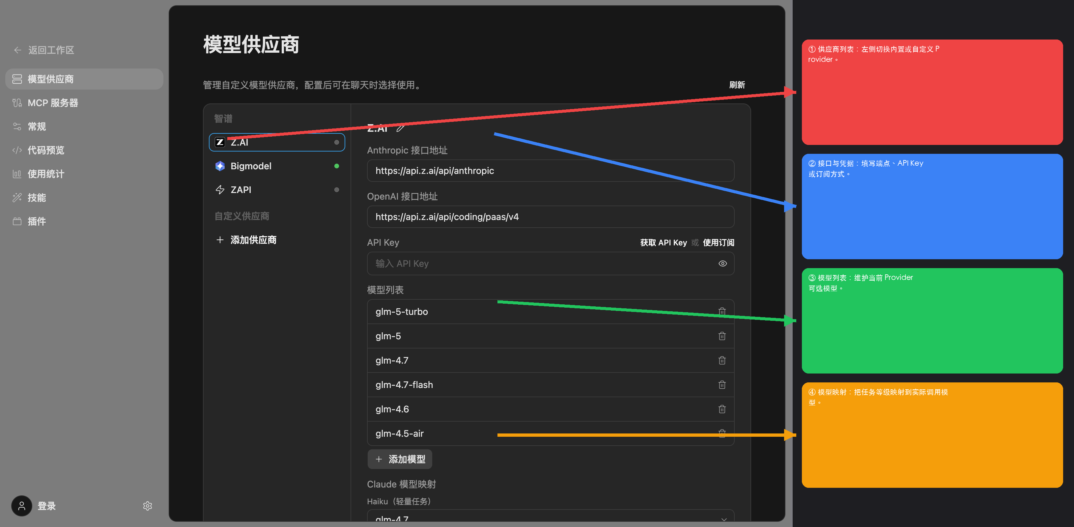The image size is (1074, 527).
Task: Click the Bigmodel logo icon
Action: [x=220, y=166]
